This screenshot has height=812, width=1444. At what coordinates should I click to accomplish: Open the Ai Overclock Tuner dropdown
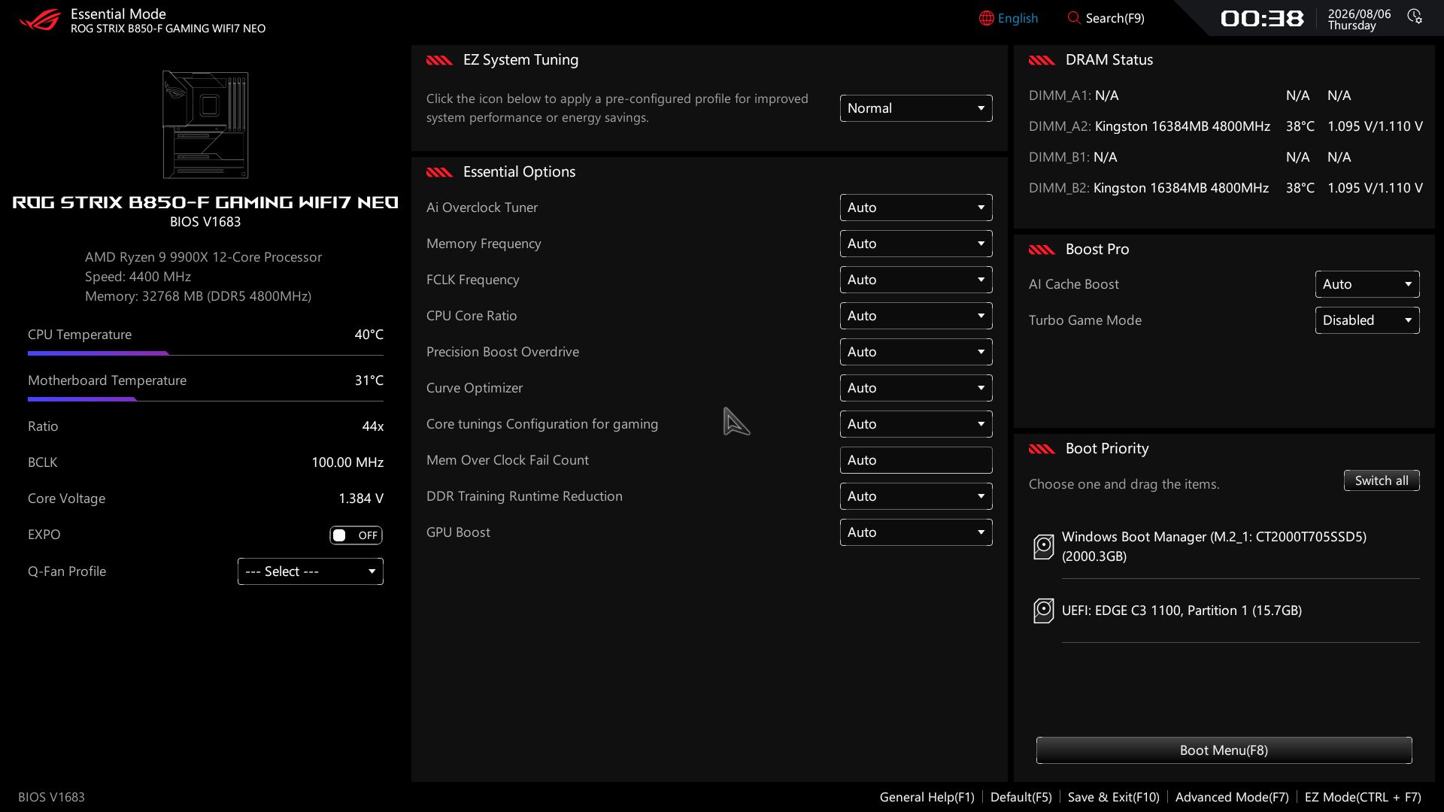pos(916,208)
